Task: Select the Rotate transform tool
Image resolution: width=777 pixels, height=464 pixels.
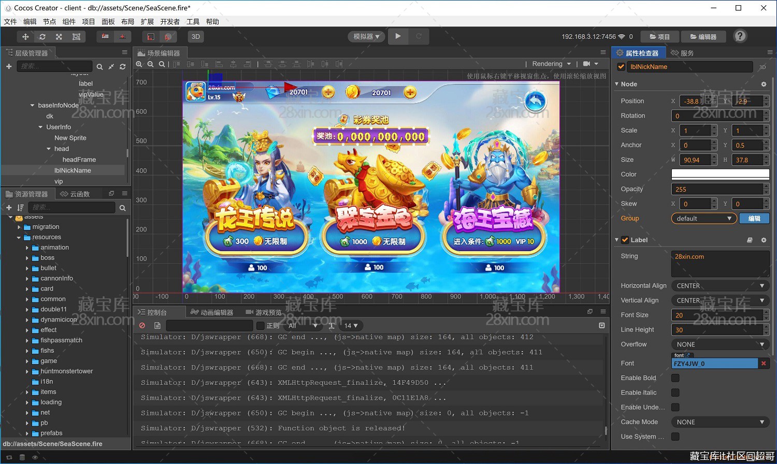Action: 42,37
